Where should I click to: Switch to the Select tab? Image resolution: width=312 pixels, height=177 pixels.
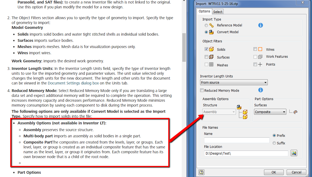coord(218,12)
